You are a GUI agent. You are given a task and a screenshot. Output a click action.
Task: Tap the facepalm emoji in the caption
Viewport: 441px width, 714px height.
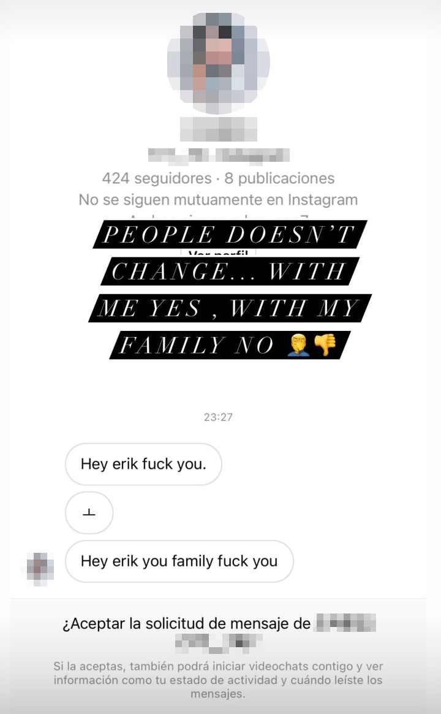tap(299, 344)
